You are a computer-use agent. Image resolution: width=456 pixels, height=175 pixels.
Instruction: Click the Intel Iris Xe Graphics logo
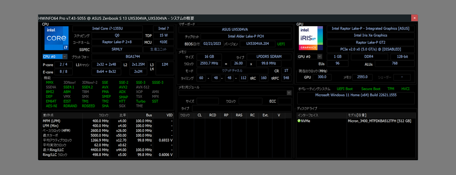tap(312, 39)
